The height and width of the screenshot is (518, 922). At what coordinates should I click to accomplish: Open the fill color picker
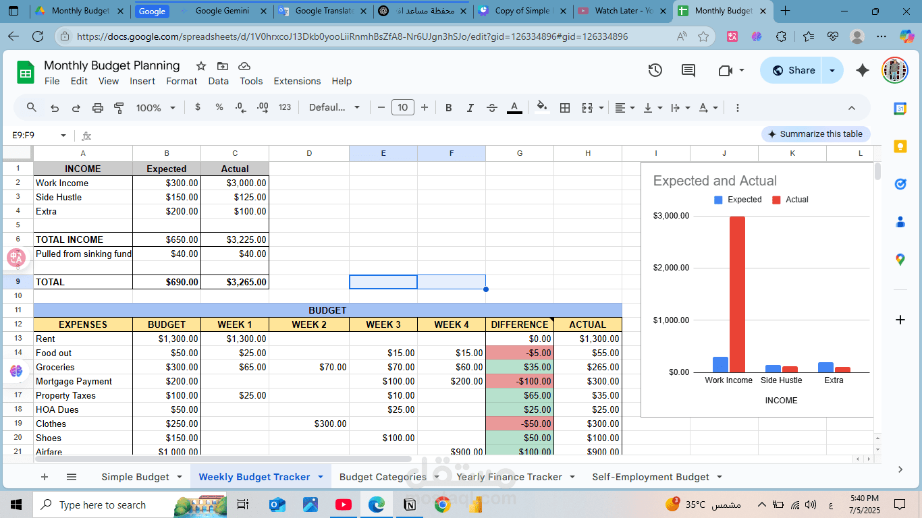click(x=542, y=107)
